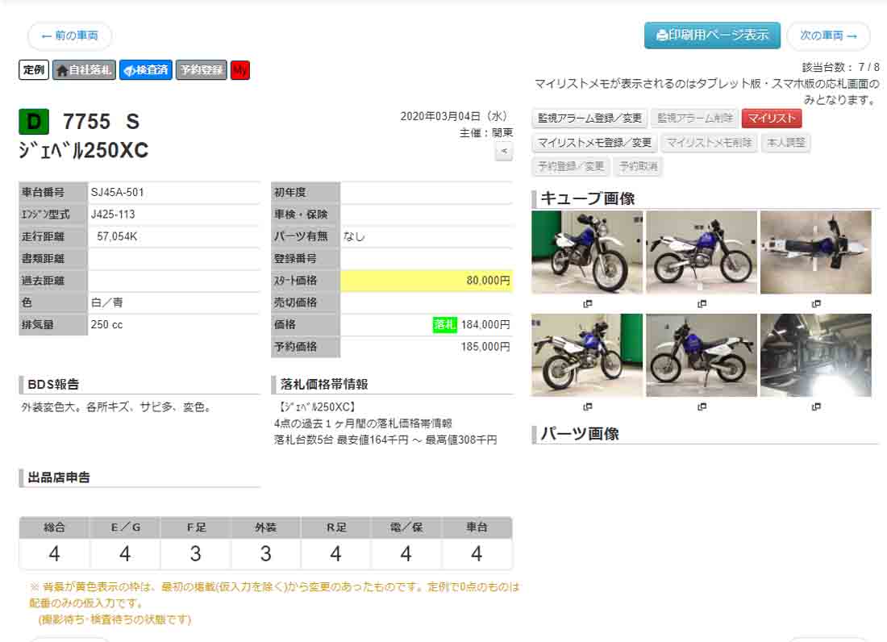Click the BDS報告 section heading
Viewport: 887px width, 642px height.
53,385
